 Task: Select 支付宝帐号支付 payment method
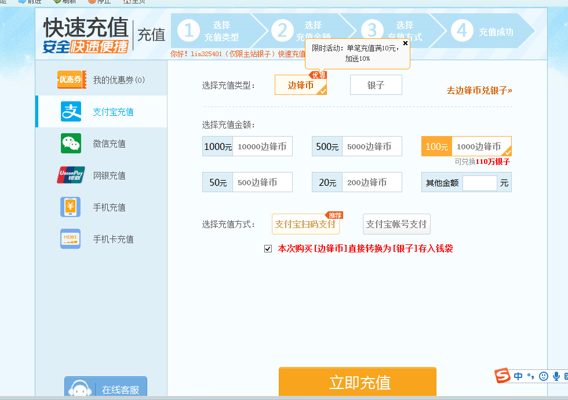(x=396, y=224)
